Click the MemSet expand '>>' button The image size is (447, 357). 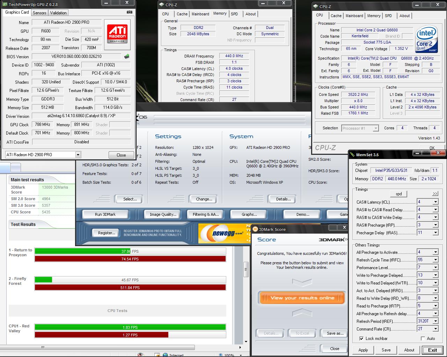point(435,193)
